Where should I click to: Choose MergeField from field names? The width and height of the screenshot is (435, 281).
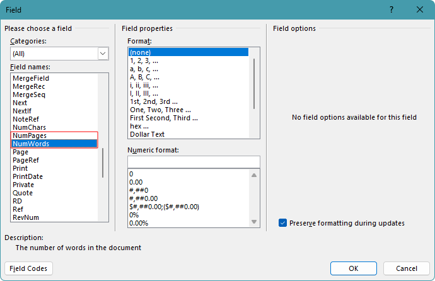point(31,78)
